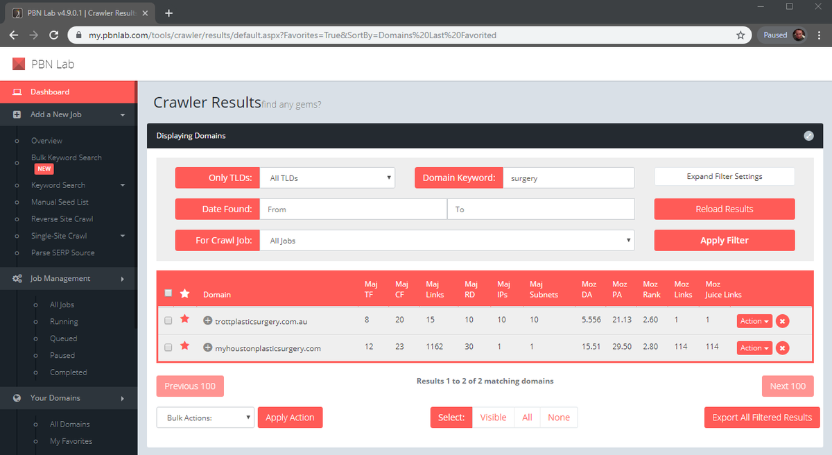Open a new browser tab
The height and width of the screenshot is (455, 832).
[168, 13]
